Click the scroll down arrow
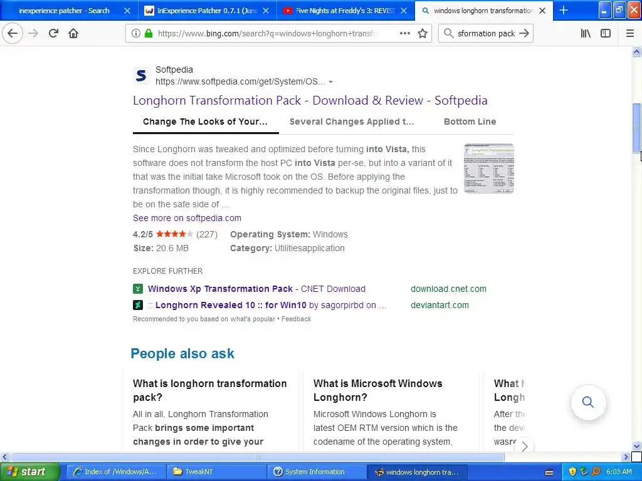This screenshot has width=642, height=481. [x=636, y=446]
